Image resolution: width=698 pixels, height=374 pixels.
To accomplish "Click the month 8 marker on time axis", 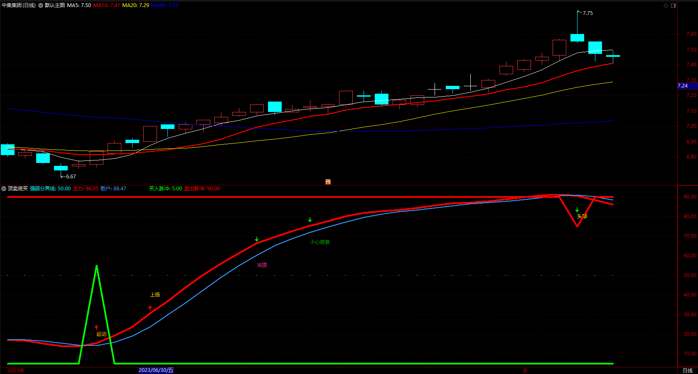I will tap(526, 370).
